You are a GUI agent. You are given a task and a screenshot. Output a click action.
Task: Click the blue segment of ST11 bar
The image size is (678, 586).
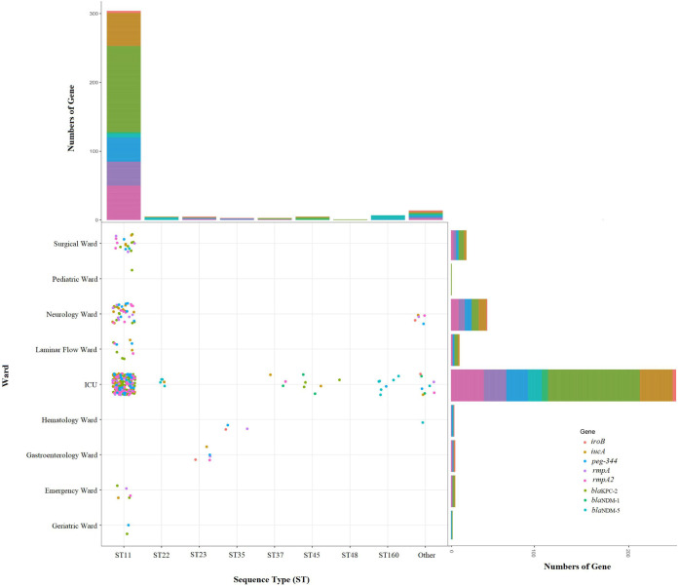[124, 150]
